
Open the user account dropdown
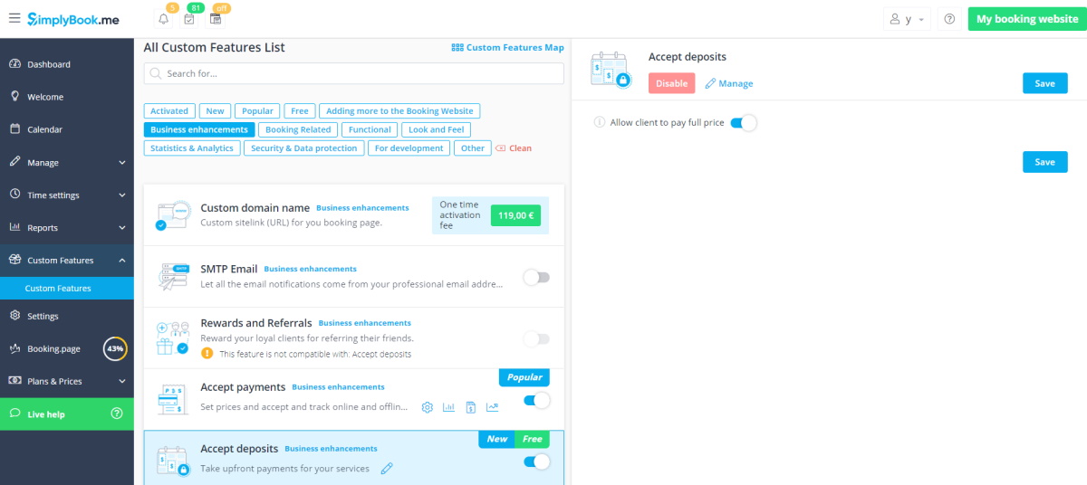pos(907,19)
